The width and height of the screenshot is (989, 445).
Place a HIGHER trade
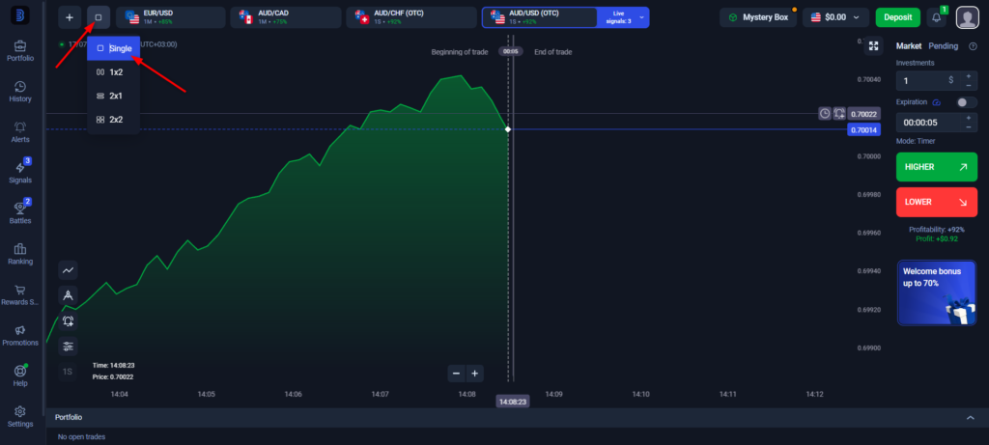pyautogui.click(x=937, y=167)
